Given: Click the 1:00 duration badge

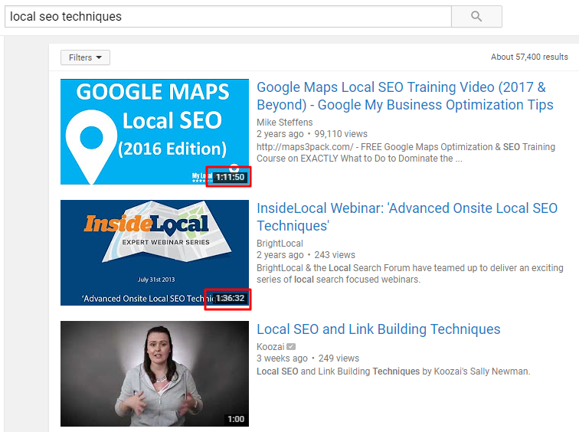Looking at the screenshot, I should (236, 419).
